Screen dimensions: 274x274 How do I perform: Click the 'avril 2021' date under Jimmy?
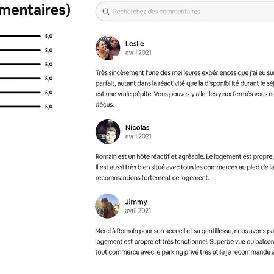point(138,211)
